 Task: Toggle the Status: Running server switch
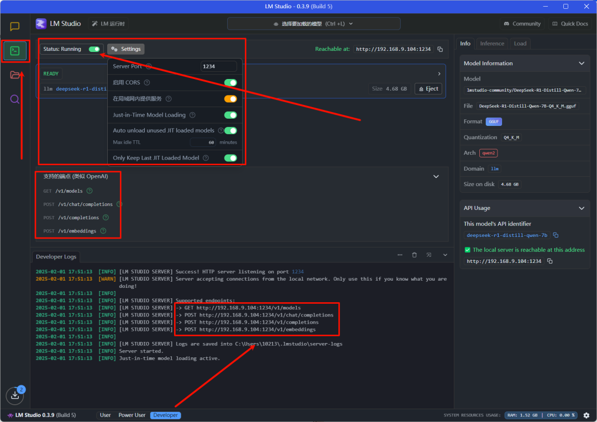tap(94, 49)
